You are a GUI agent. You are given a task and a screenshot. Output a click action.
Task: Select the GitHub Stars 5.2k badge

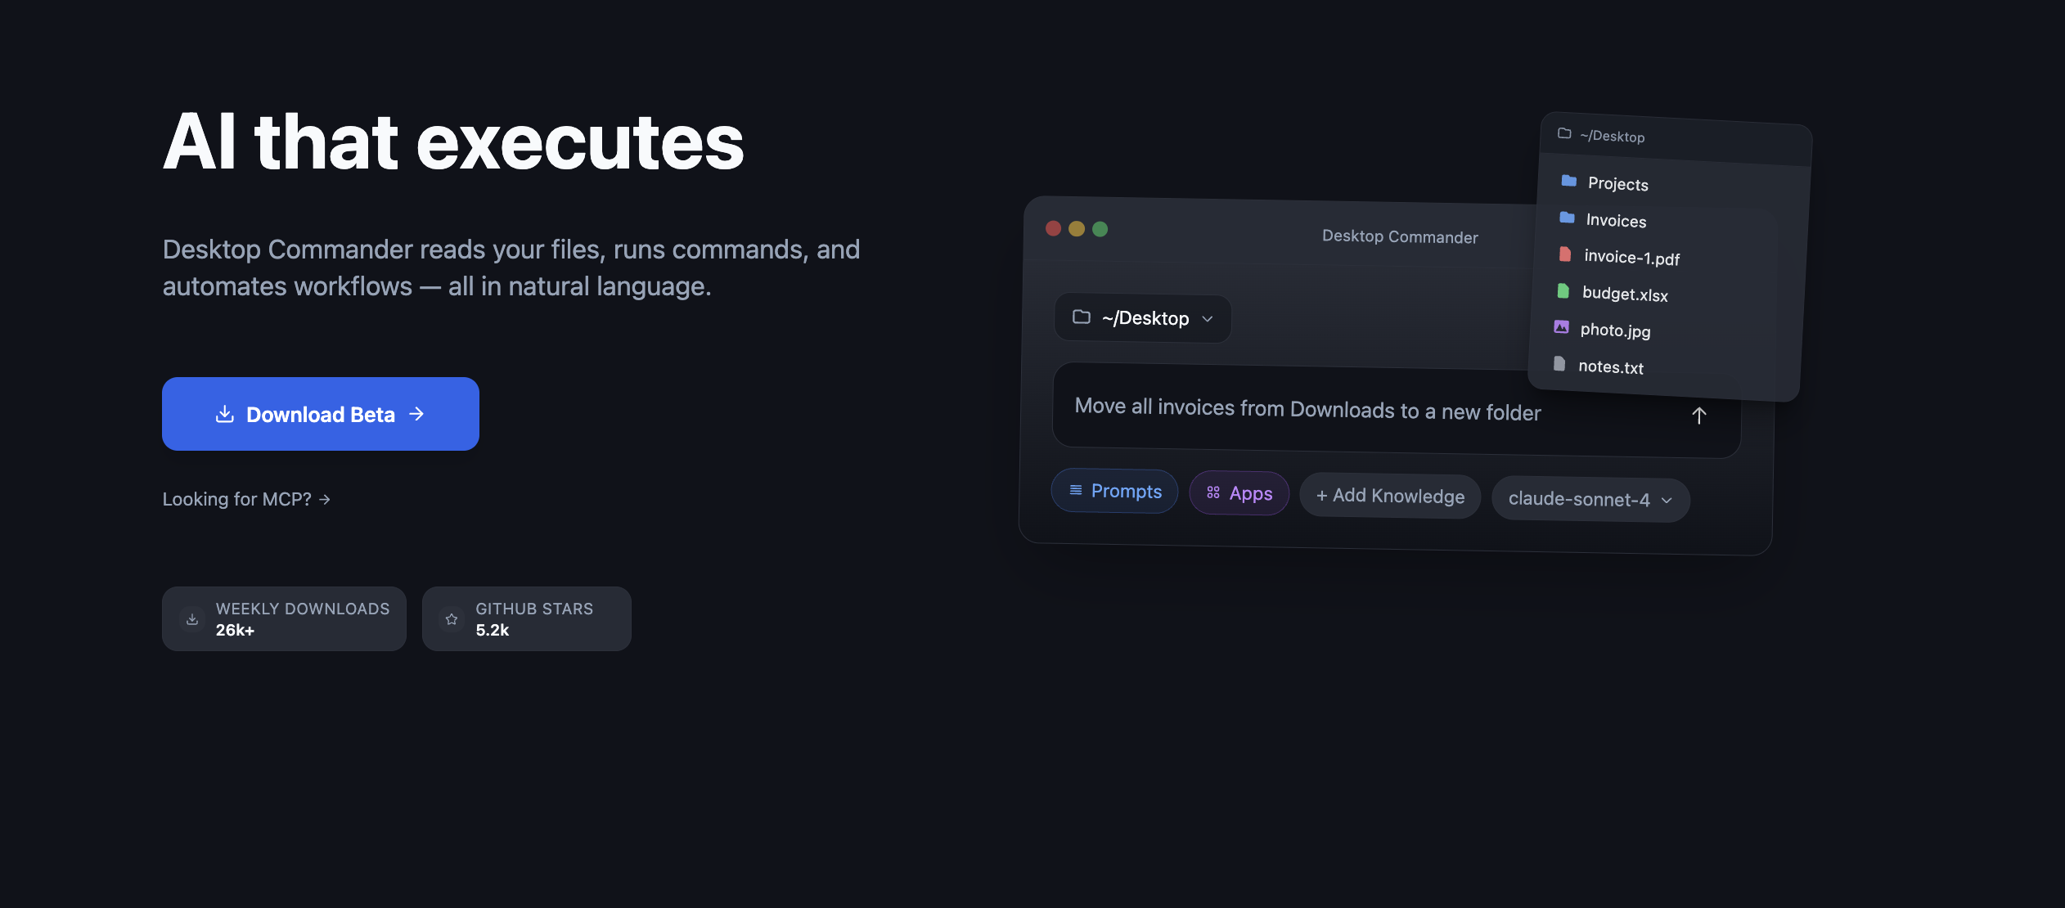(x=527, y=619)
